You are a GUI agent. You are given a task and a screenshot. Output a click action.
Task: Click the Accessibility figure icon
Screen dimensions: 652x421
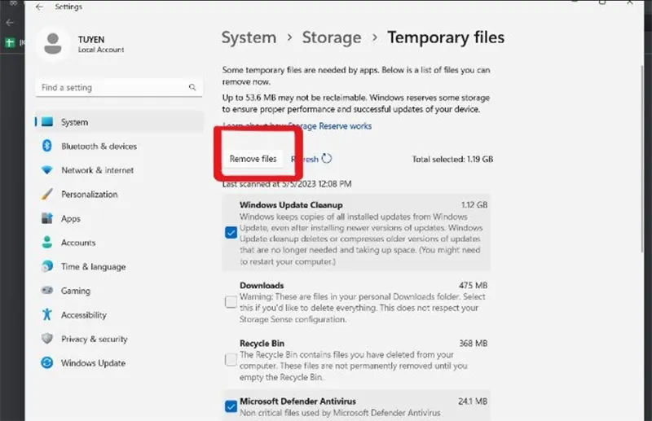pyautogui.click(x=47, y=314)
